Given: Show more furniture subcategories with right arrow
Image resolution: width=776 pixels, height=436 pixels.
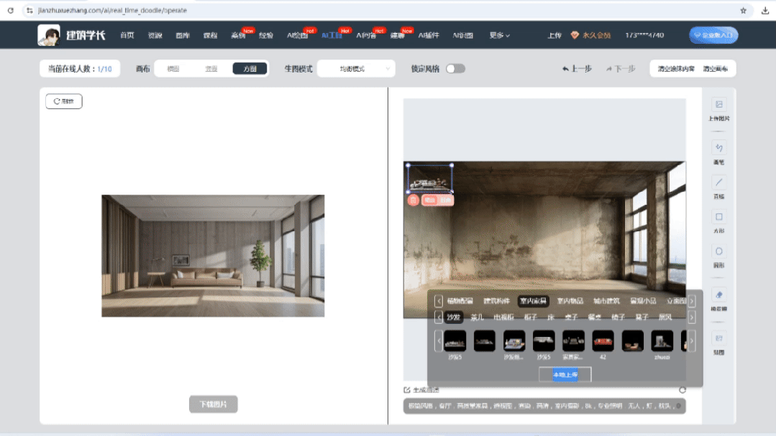Looking at the screenshot, I should (x=692, y=317).
